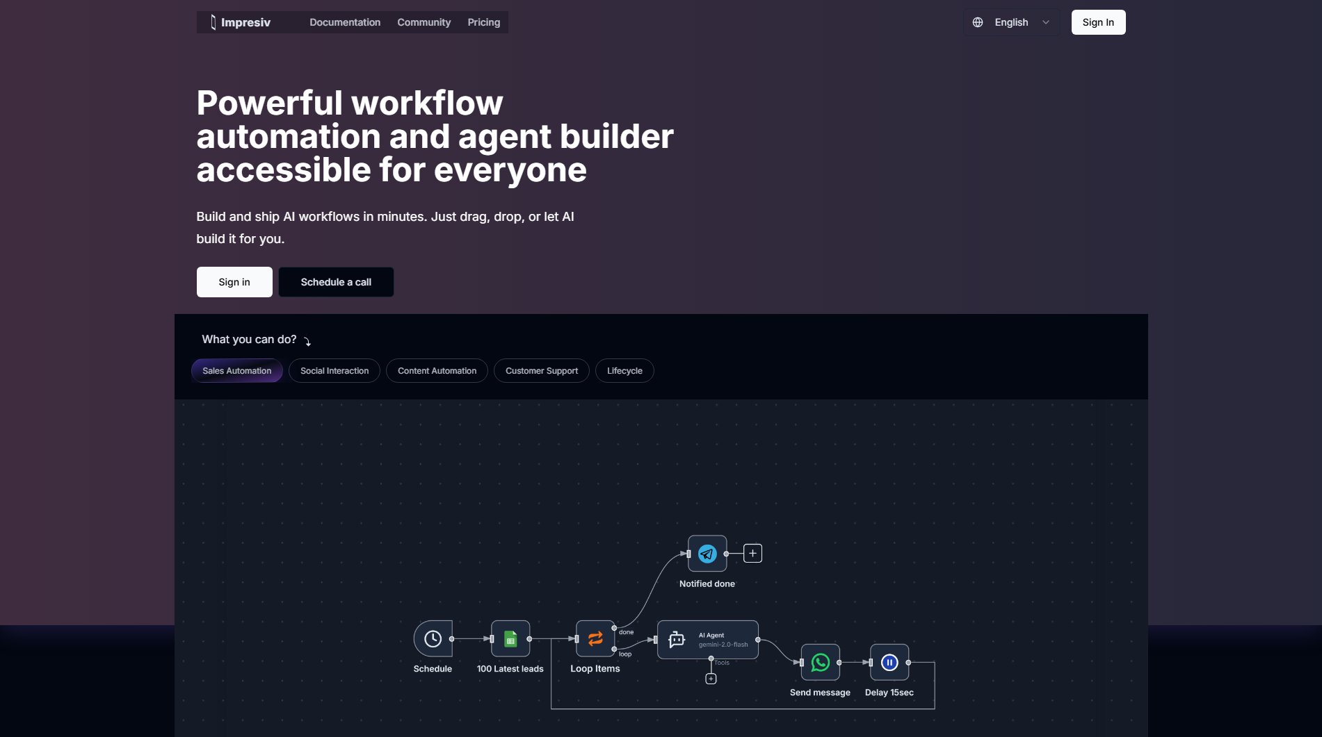Click the globe language icon

click(978, 22)
